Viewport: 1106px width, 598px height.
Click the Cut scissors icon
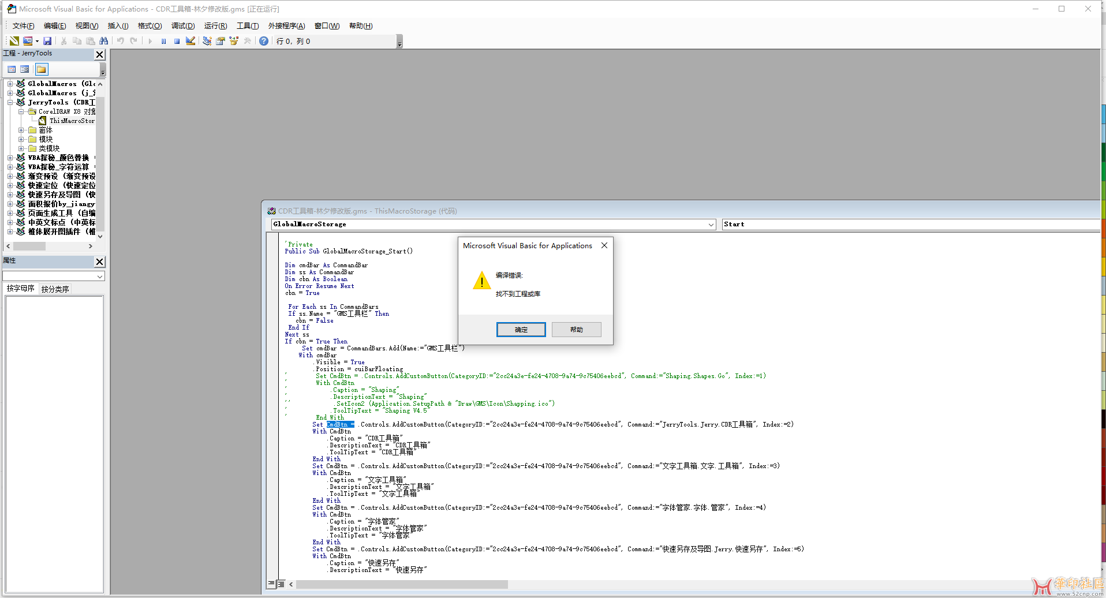pyautogui.click(x=63, y=41)
